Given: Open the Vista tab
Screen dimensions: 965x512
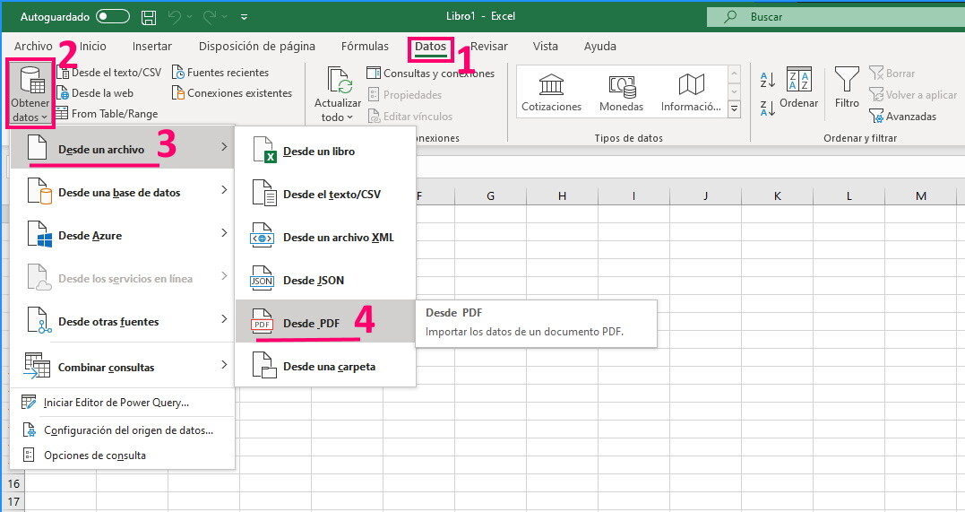Looking at the screenshot, I should click(x=546, y=47).
